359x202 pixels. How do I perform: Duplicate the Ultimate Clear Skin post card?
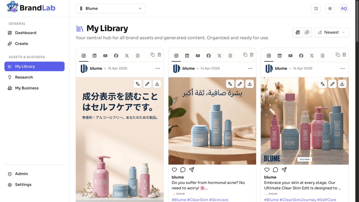click(x=338, y=55)
